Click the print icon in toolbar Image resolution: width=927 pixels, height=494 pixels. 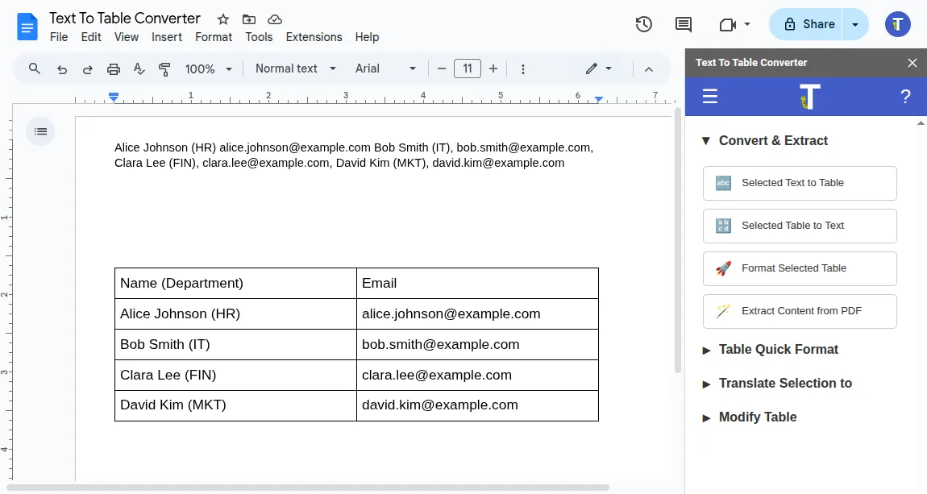pos(114,69)
